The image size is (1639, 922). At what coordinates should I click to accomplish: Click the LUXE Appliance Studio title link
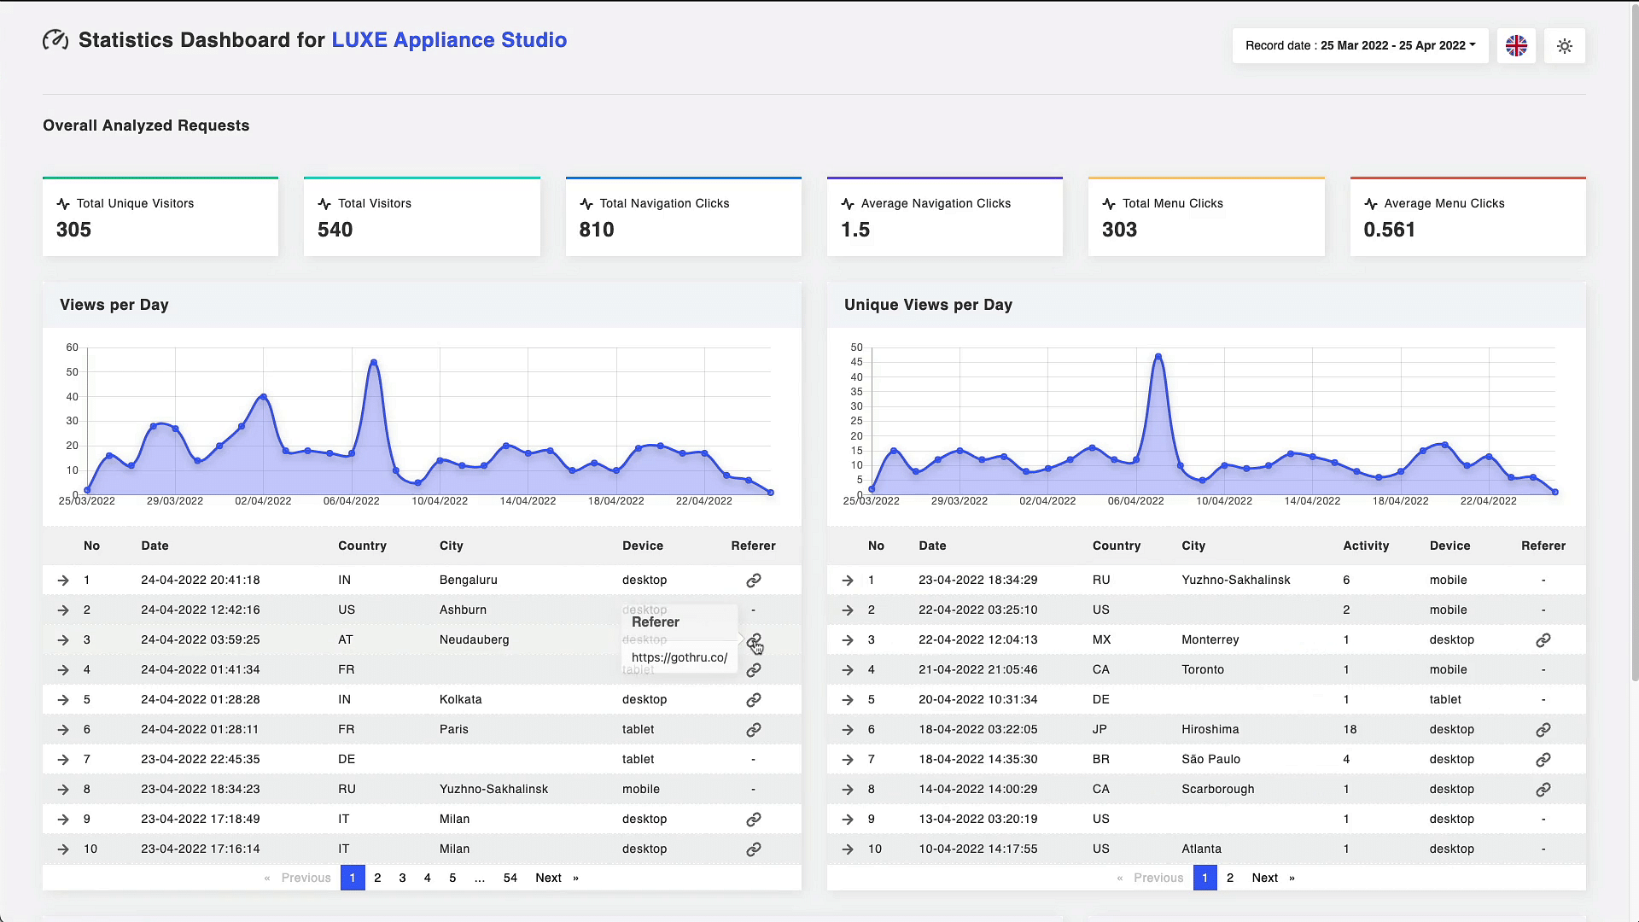point(449,40)
